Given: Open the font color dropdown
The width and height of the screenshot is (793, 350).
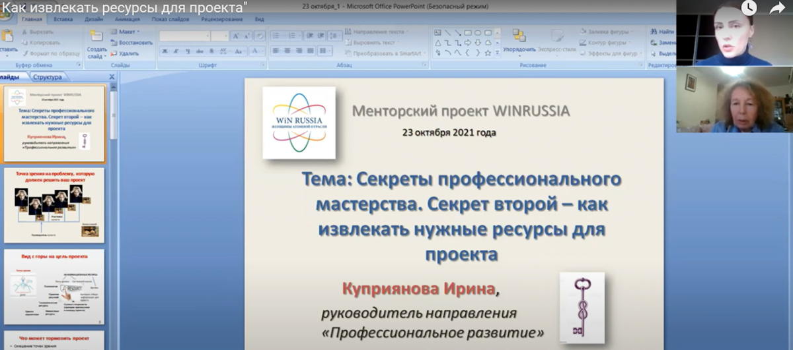Looking at the screenshot, I should pos(257,51).
